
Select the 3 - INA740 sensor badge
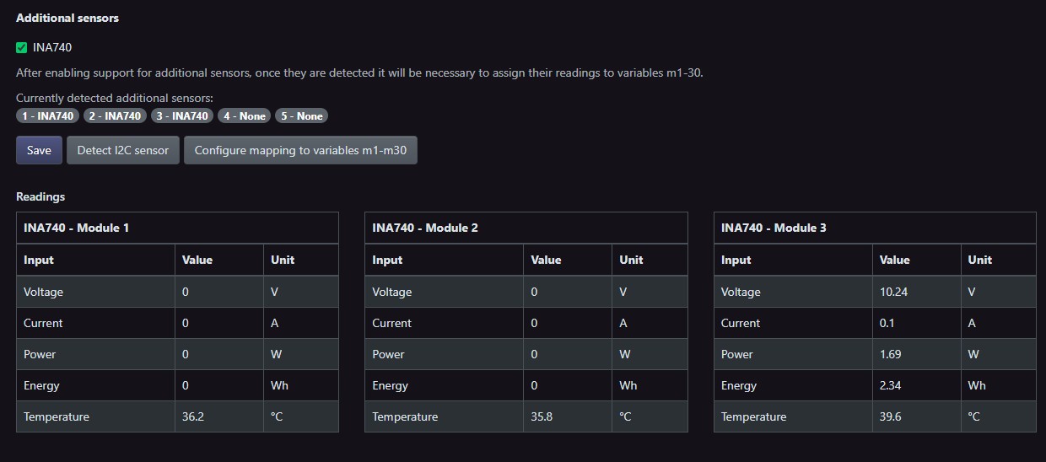pos(182,116)
